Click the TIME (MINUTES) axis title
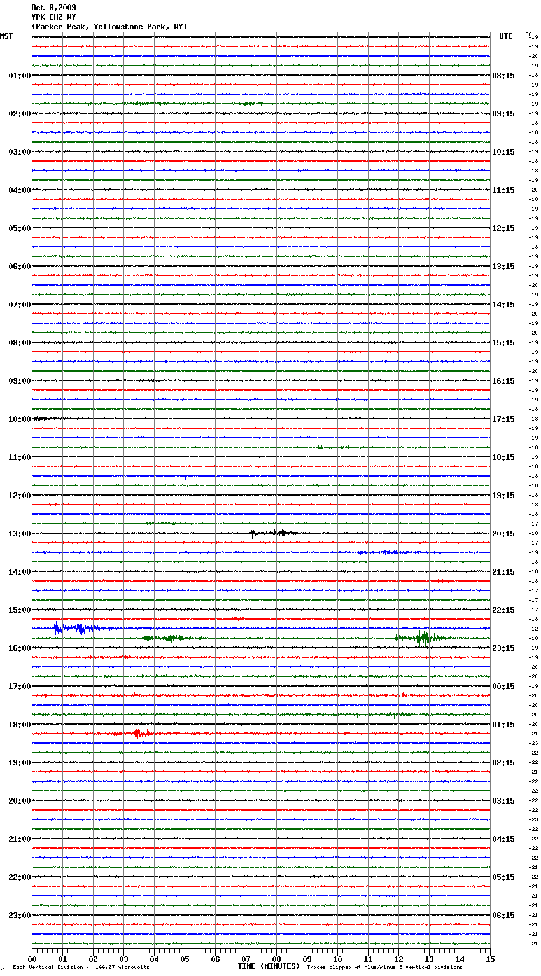This screenshot has height=976, width=541. pyautogui.click(x=269, y=966)
